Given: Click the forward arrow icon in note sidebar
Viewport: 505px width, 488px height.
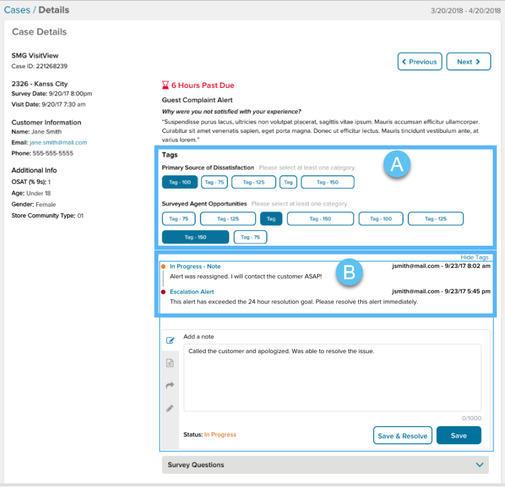Looking at the screenshot, I should (170, 385).
